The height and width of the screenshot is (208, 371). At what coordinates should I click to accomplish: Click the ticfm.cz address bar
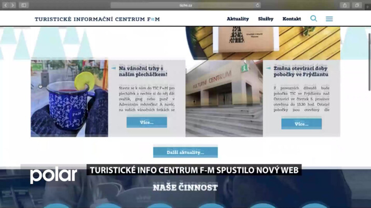tap(185, 5)
